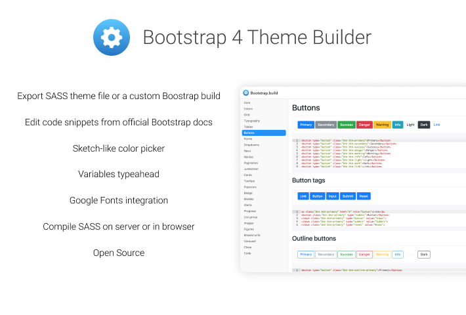Click the outline Warning button

point(382,255)
